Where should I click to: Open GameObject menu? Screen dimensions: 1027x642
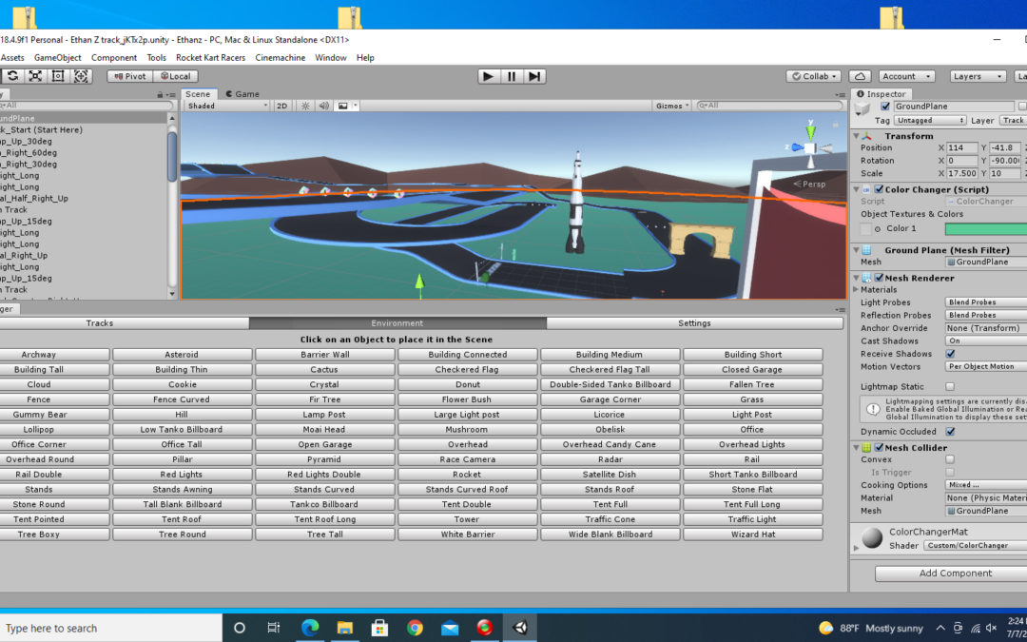(58, 58)
